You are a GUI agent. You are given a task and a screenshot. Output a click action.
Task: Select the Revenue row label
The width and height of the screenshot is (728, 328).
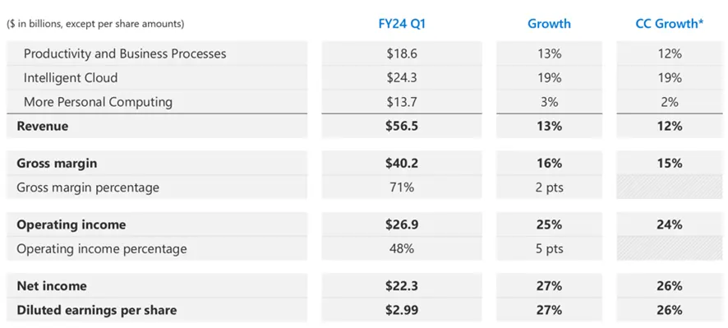point(42,126)
